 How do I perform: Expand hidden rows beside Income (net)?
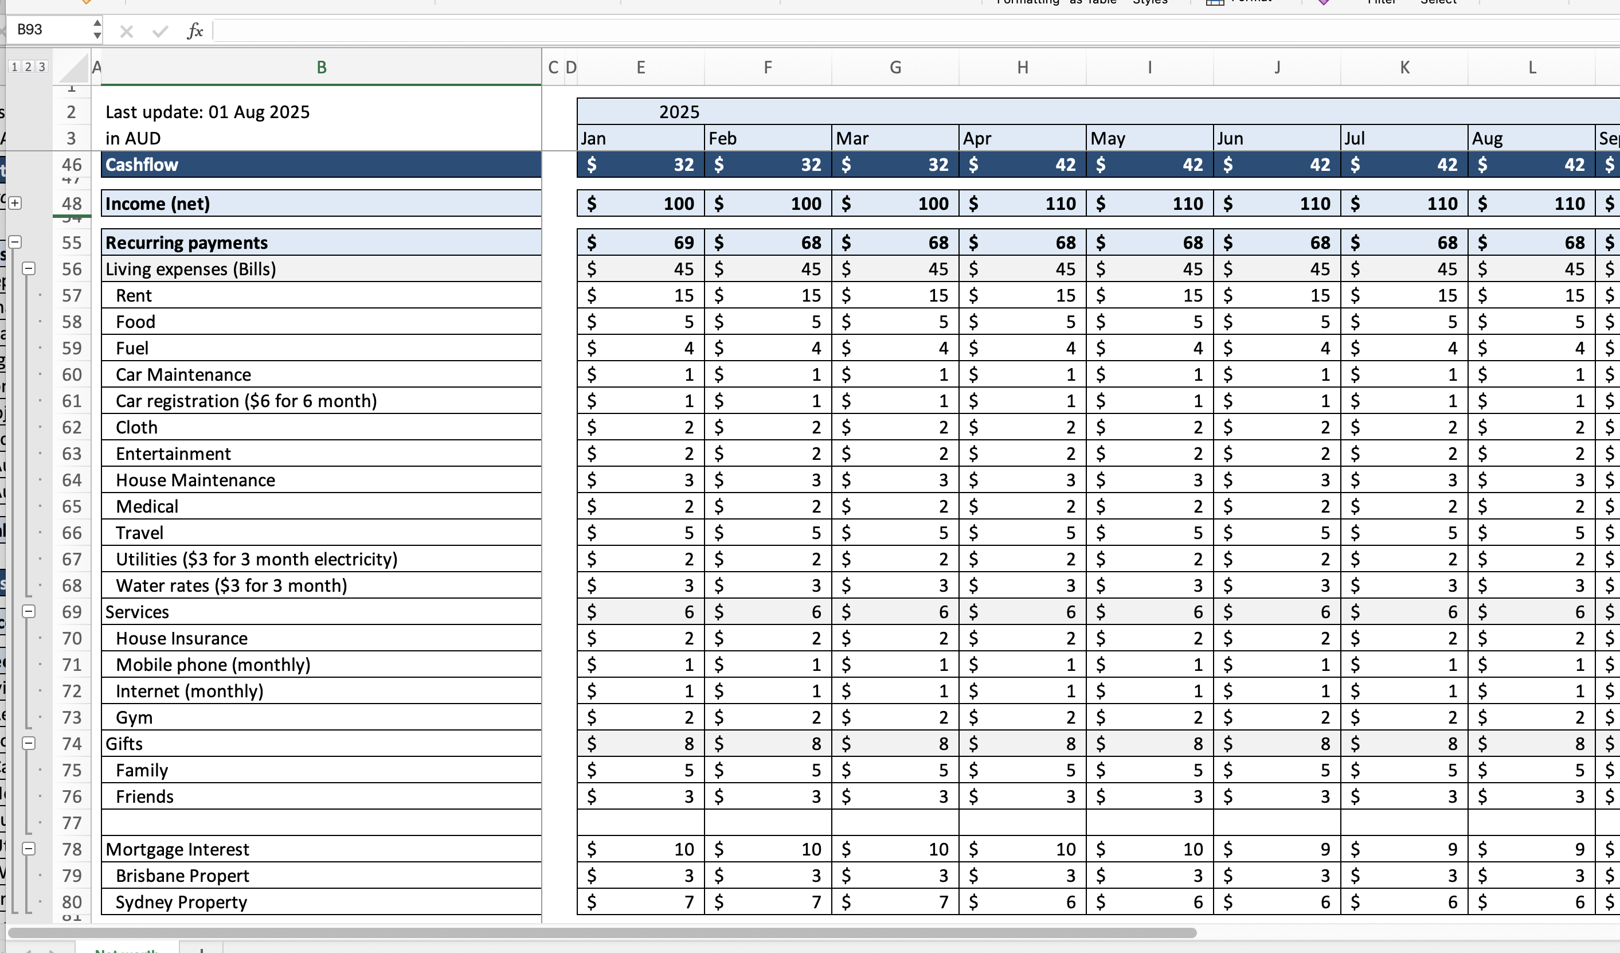[x=15, y=202]
